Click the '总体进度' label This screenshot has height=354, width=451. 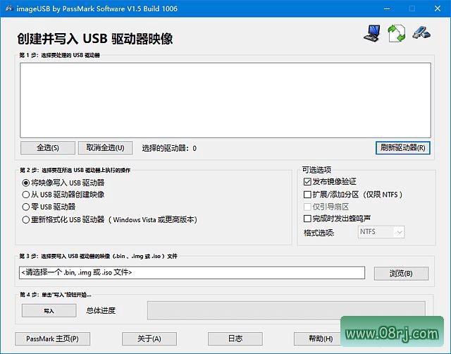coord(101,311)
